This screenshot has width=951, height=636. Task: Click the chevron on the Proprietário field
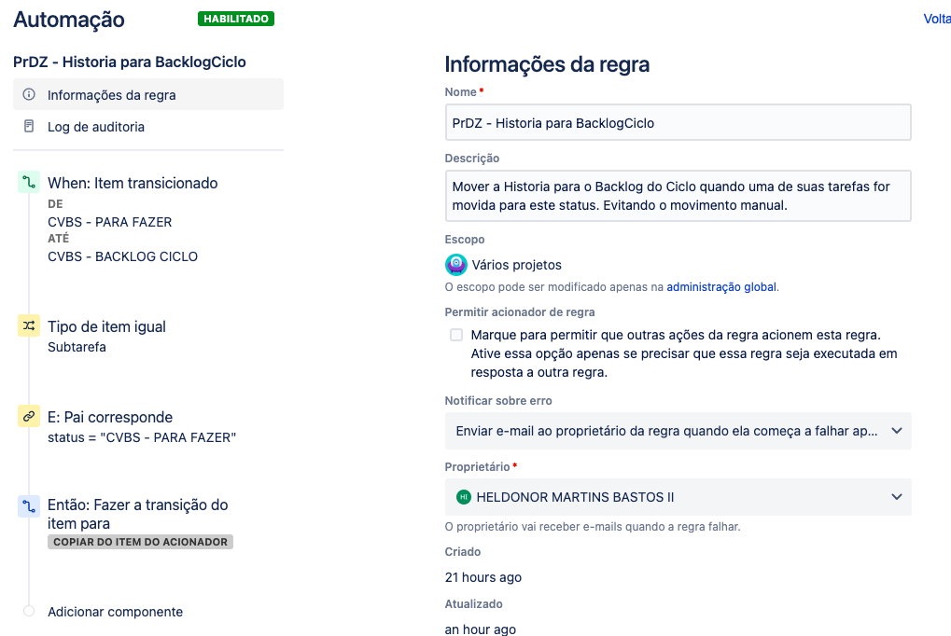pyautogui.click(x=897, y=497)
